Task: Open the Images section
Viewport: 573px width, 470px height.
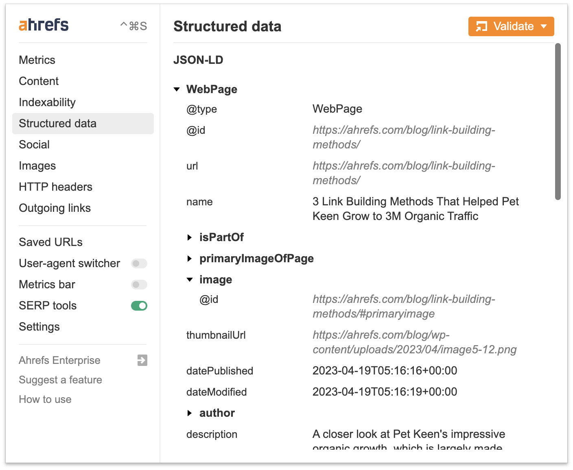Action: [x=37, y=166]
